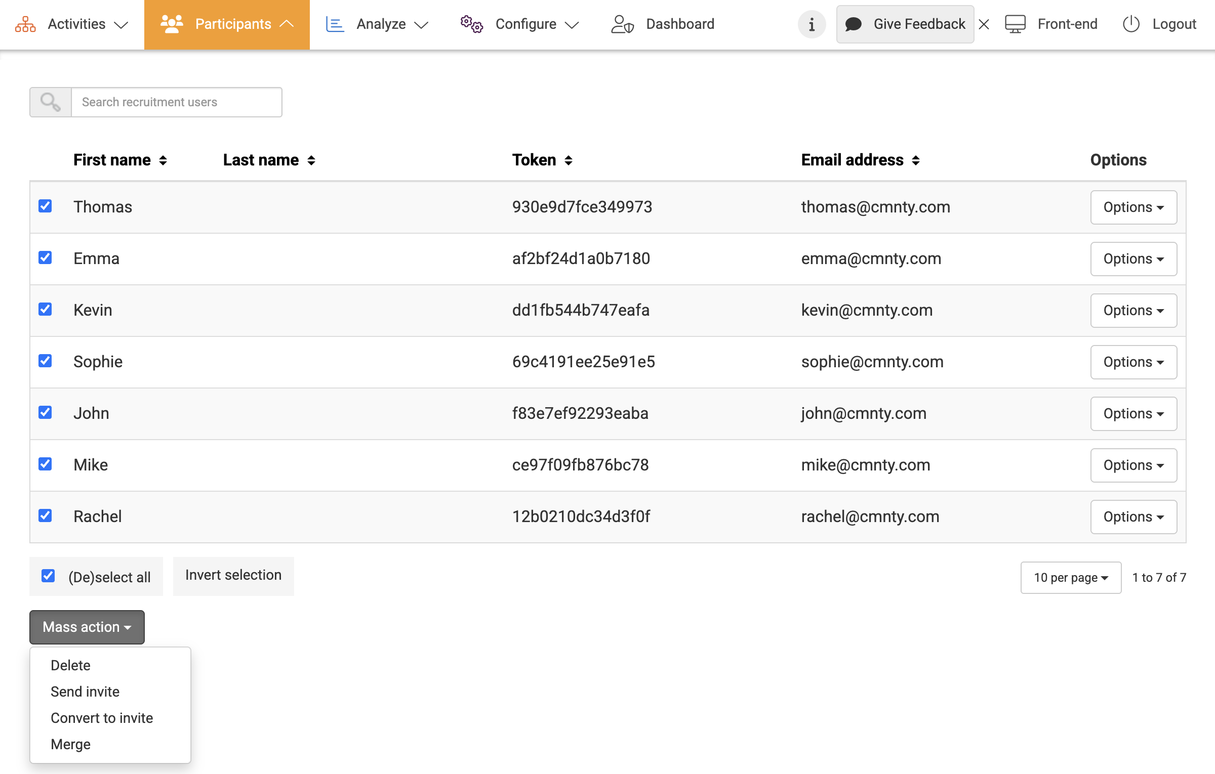The width and height of the screenshot is (1215, 774).
Task: Click the Search recruitment users field
Action: 176,102
